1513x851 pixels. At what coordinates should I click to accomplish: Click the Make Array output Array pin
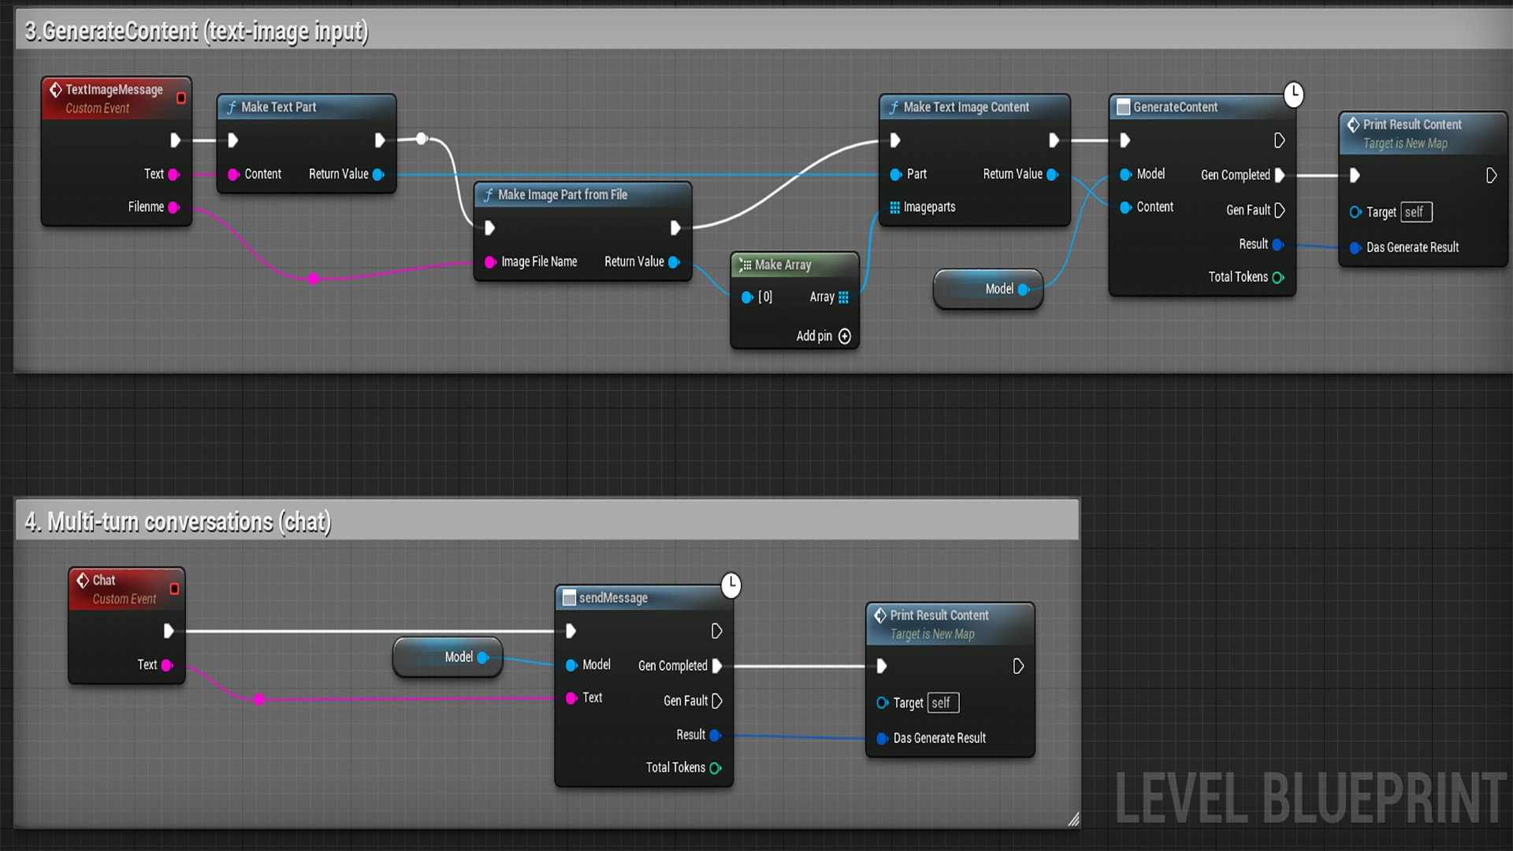(844, 297)
